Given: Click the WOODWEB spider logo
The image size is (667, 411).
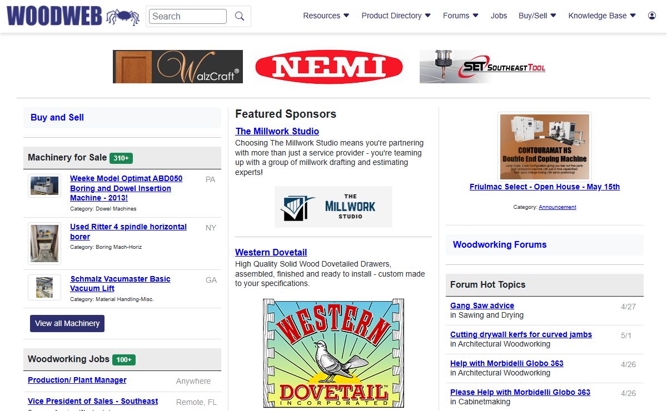Looking at the screenshot, I should click(73, 16).
